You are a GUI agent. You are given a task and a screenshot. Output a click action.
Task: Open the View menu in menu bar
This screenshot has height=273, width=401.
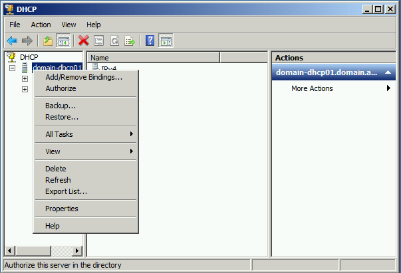tap(68, 25)
